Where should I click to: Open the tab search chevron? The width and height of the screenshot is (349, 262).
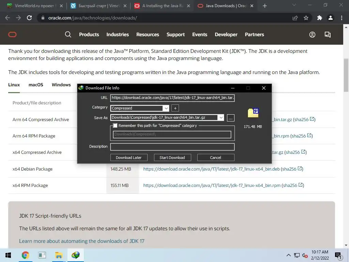(x=294, y=5)
